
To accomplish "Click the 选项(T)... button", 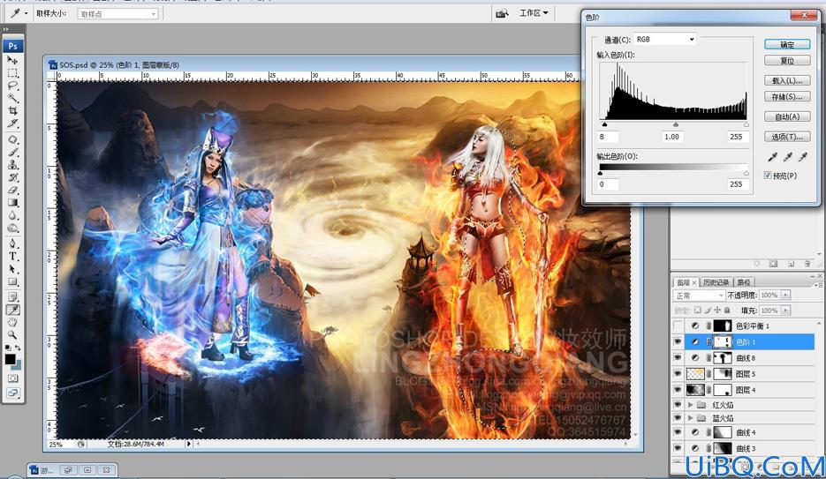I will [787, 137].
